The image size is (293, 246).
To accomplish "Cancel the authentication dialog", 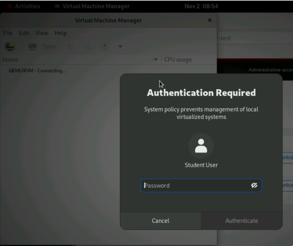I will click(x=161, y=221).
